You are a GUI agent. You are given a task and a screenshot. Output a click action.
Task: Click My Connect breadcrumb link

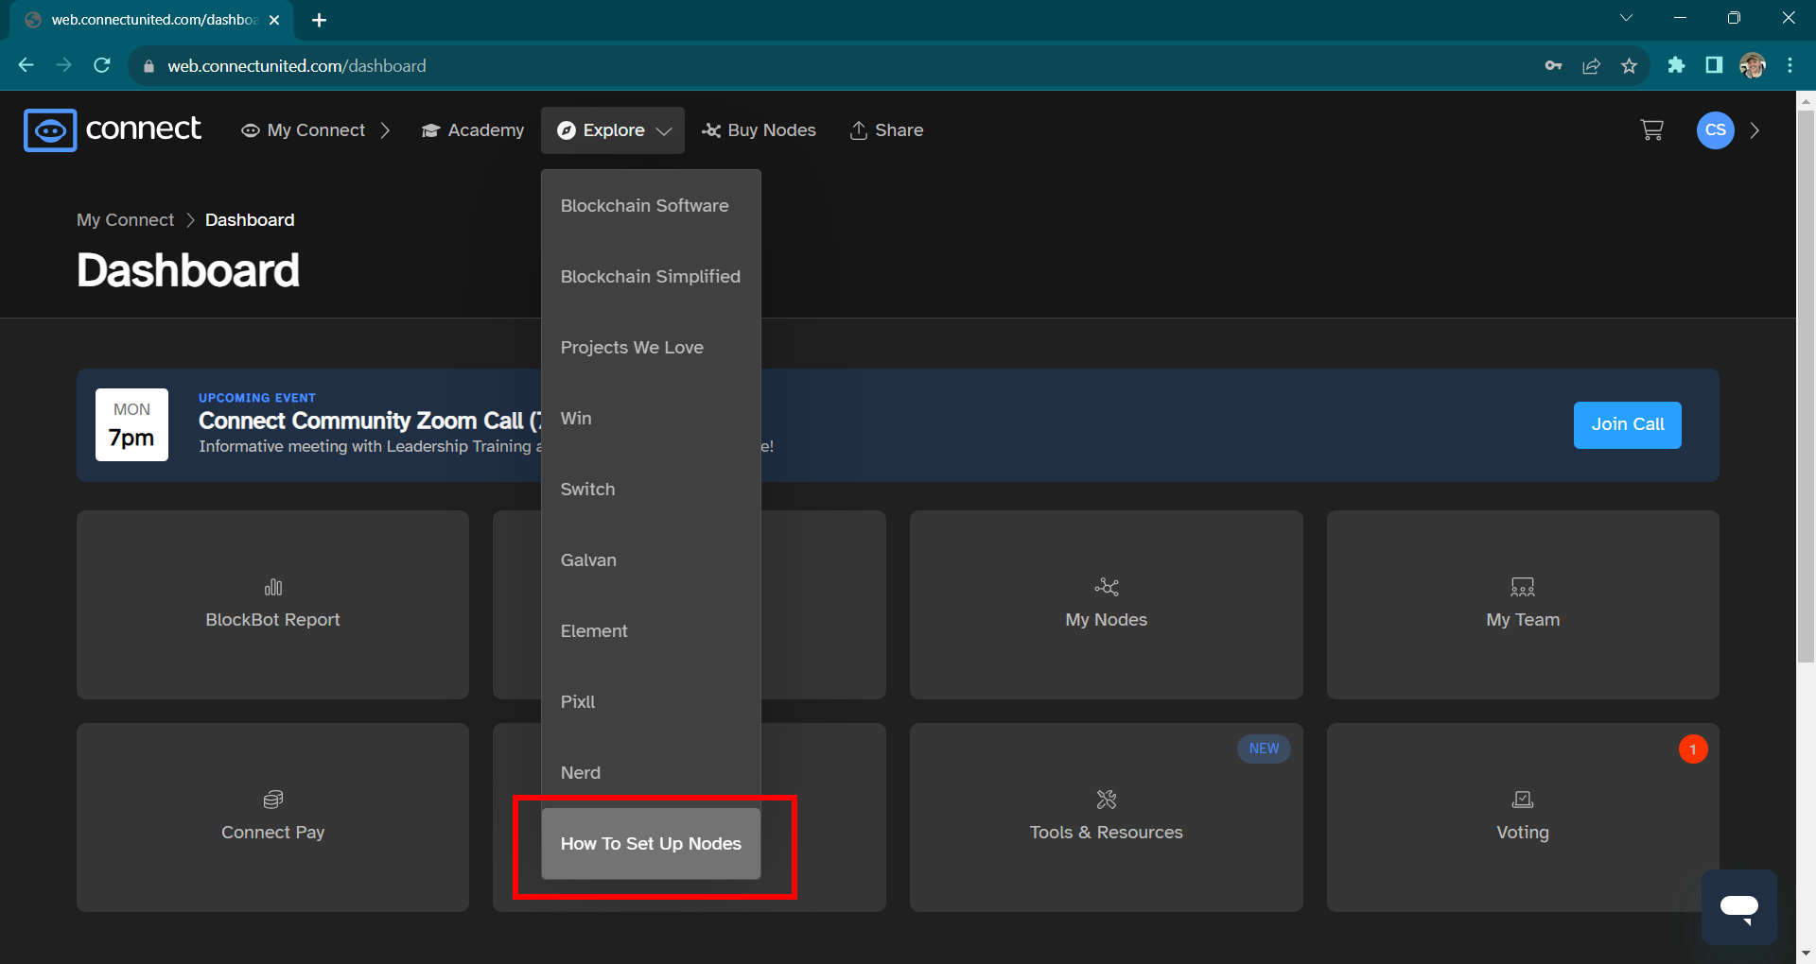pyautogui.click(x=126, y=220)
